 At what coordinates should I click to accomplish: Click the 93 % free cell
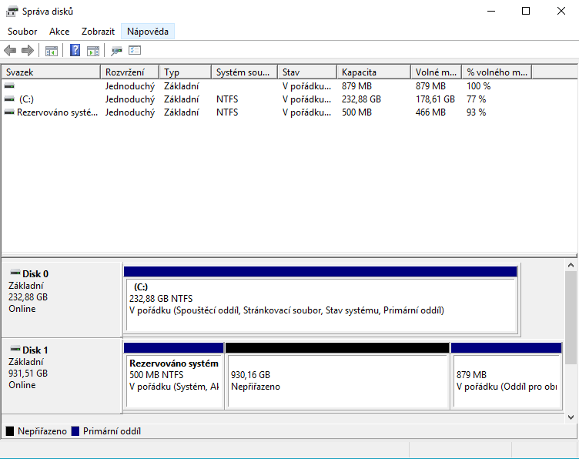click(476, 112)
